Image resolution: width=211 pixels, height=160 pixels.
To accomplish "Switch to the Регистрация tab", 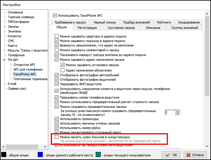I will point(87,28).
